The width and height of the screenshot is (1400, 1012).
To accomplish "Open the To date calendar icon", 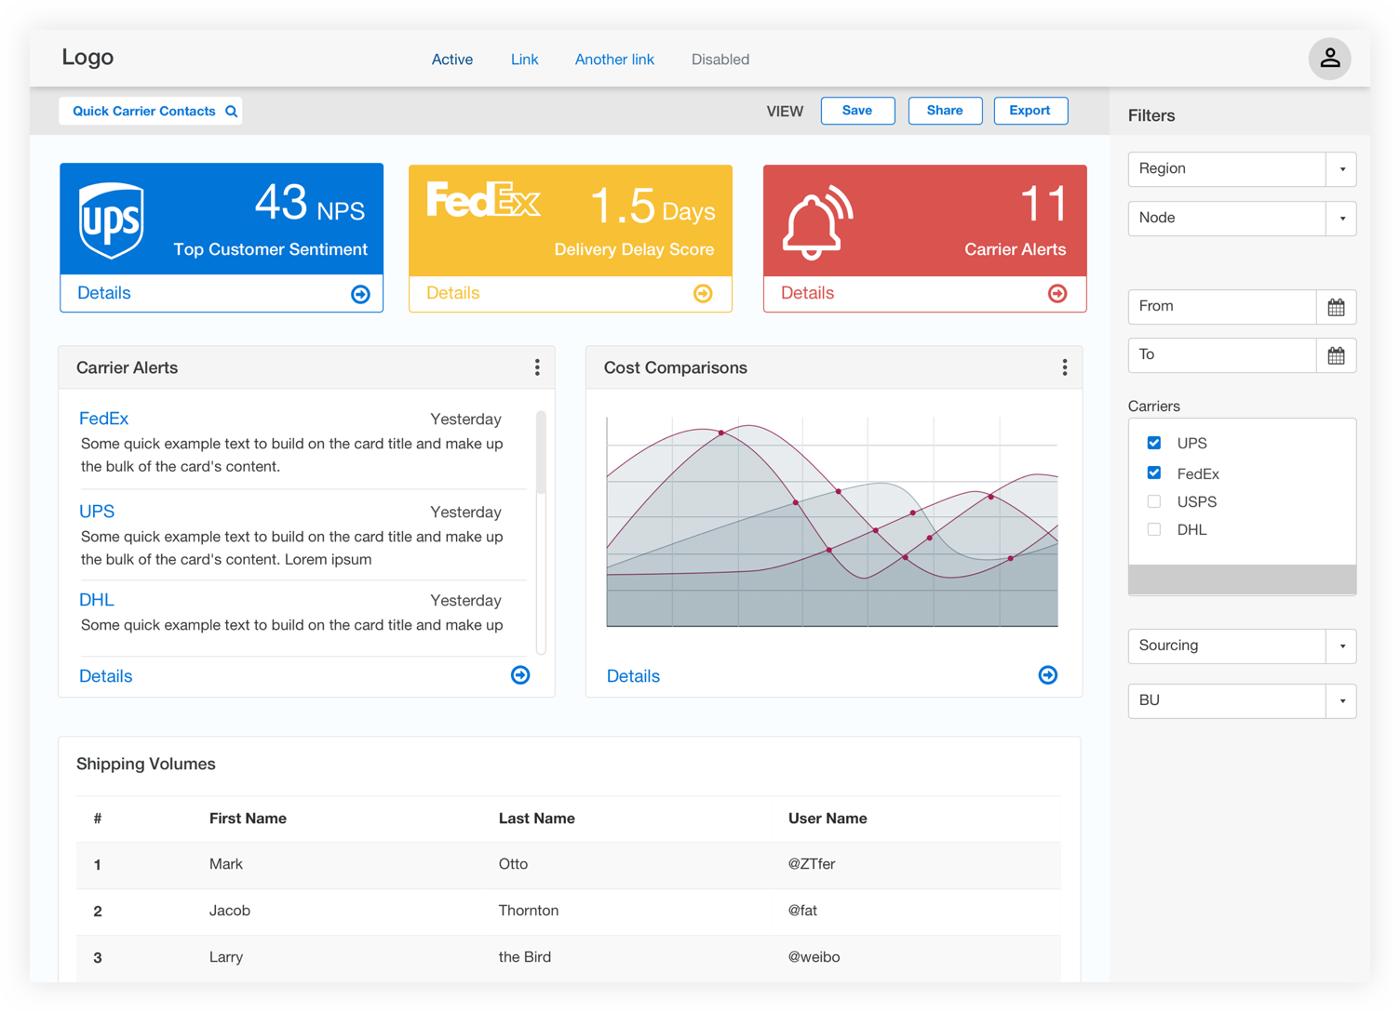I will pyautogui.click(x=1336, y=355).
